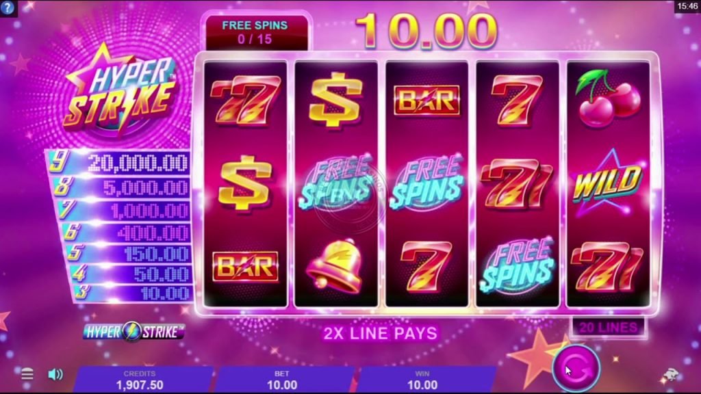701x394 pixels.
Task: Click the golden bell symbol
Action: point(334,266)
